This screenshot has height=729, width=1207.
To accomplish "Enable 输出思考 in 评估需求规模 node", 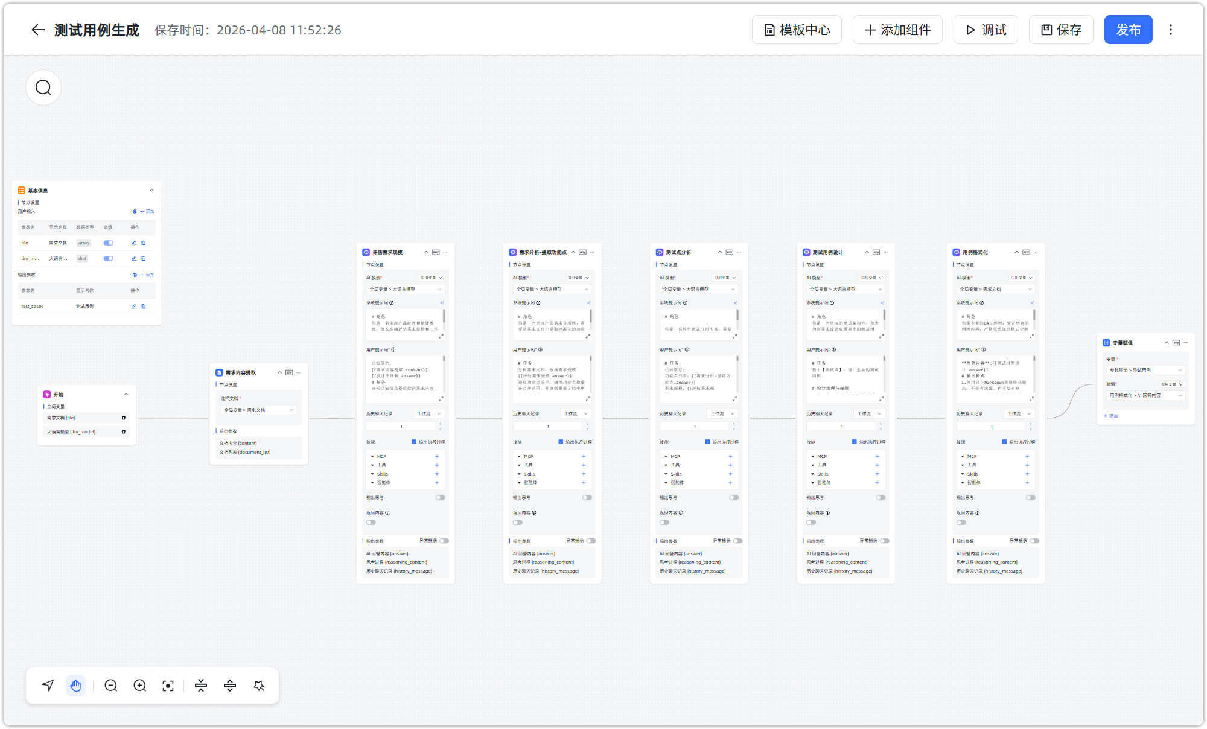I will click(441, 498).
